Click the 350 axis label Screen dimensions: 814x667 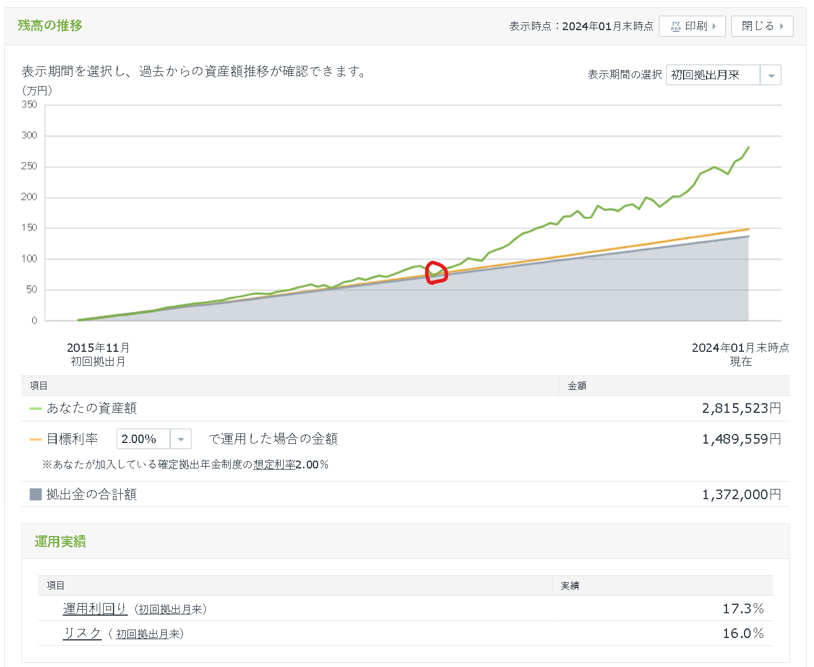tap(29, 104)
